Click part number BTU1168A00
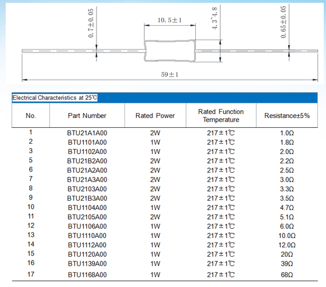The image size is (326, 287). pyautogui.click(x=87, y=275)
